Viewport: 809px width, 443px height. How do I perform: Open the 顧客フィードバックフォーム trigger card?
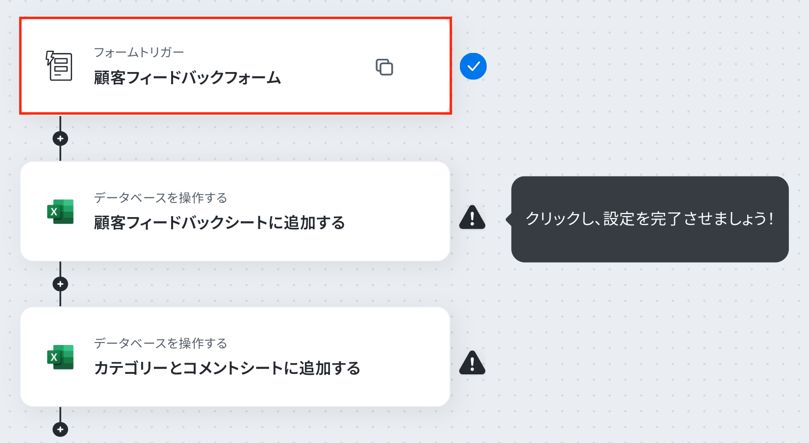235,66
